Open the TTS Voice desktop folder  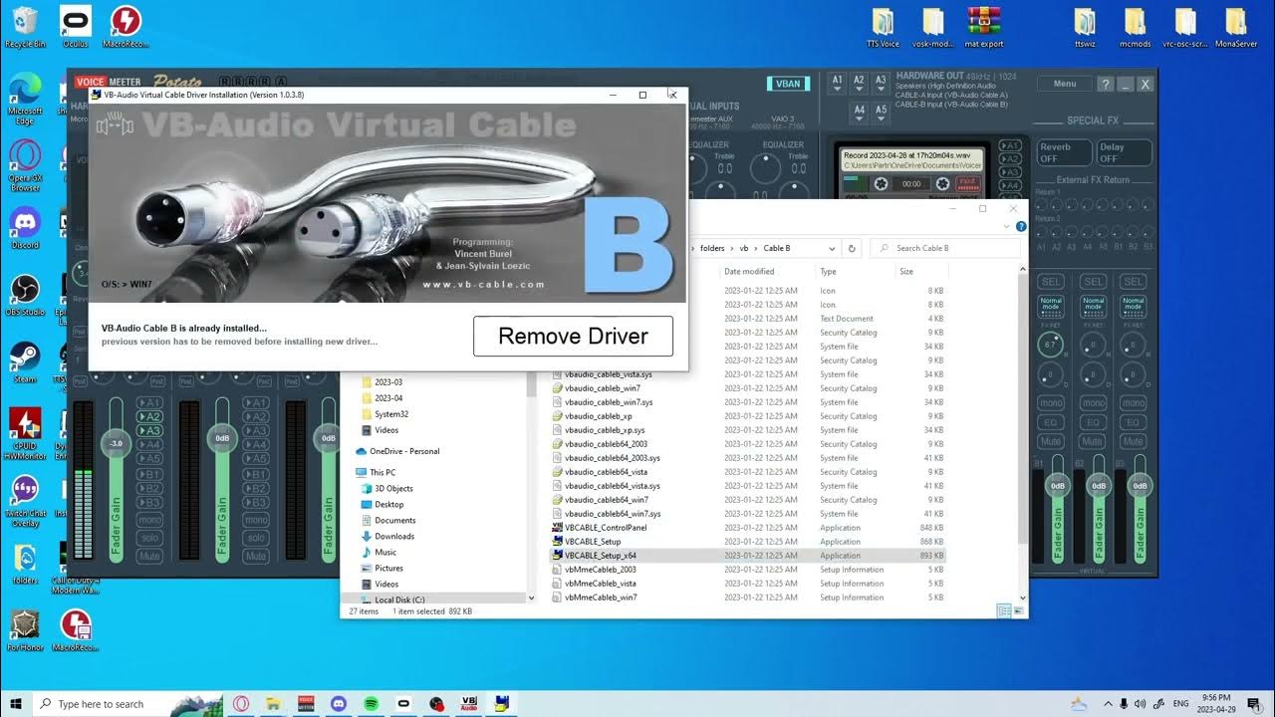coord(883,27)
